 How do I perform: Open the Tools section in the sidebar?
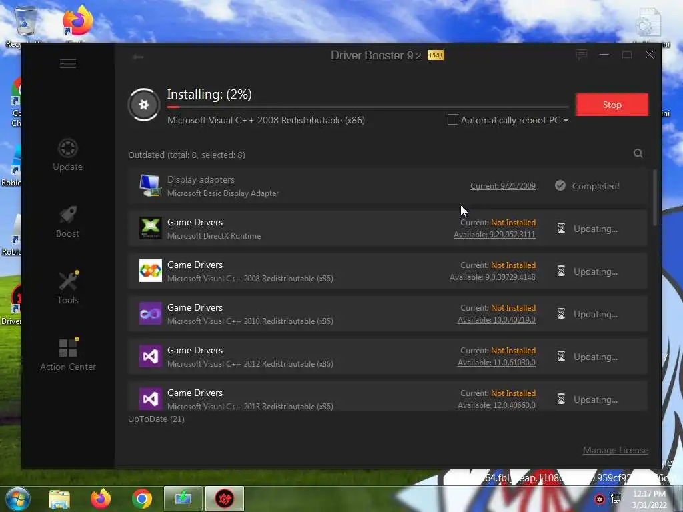(x=68, y=288)
